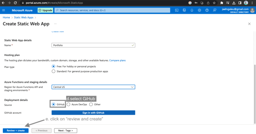Screen dimensions: 256x134
Task: Choose GitHub as deployment source
Action: click(x=53, y=105)
